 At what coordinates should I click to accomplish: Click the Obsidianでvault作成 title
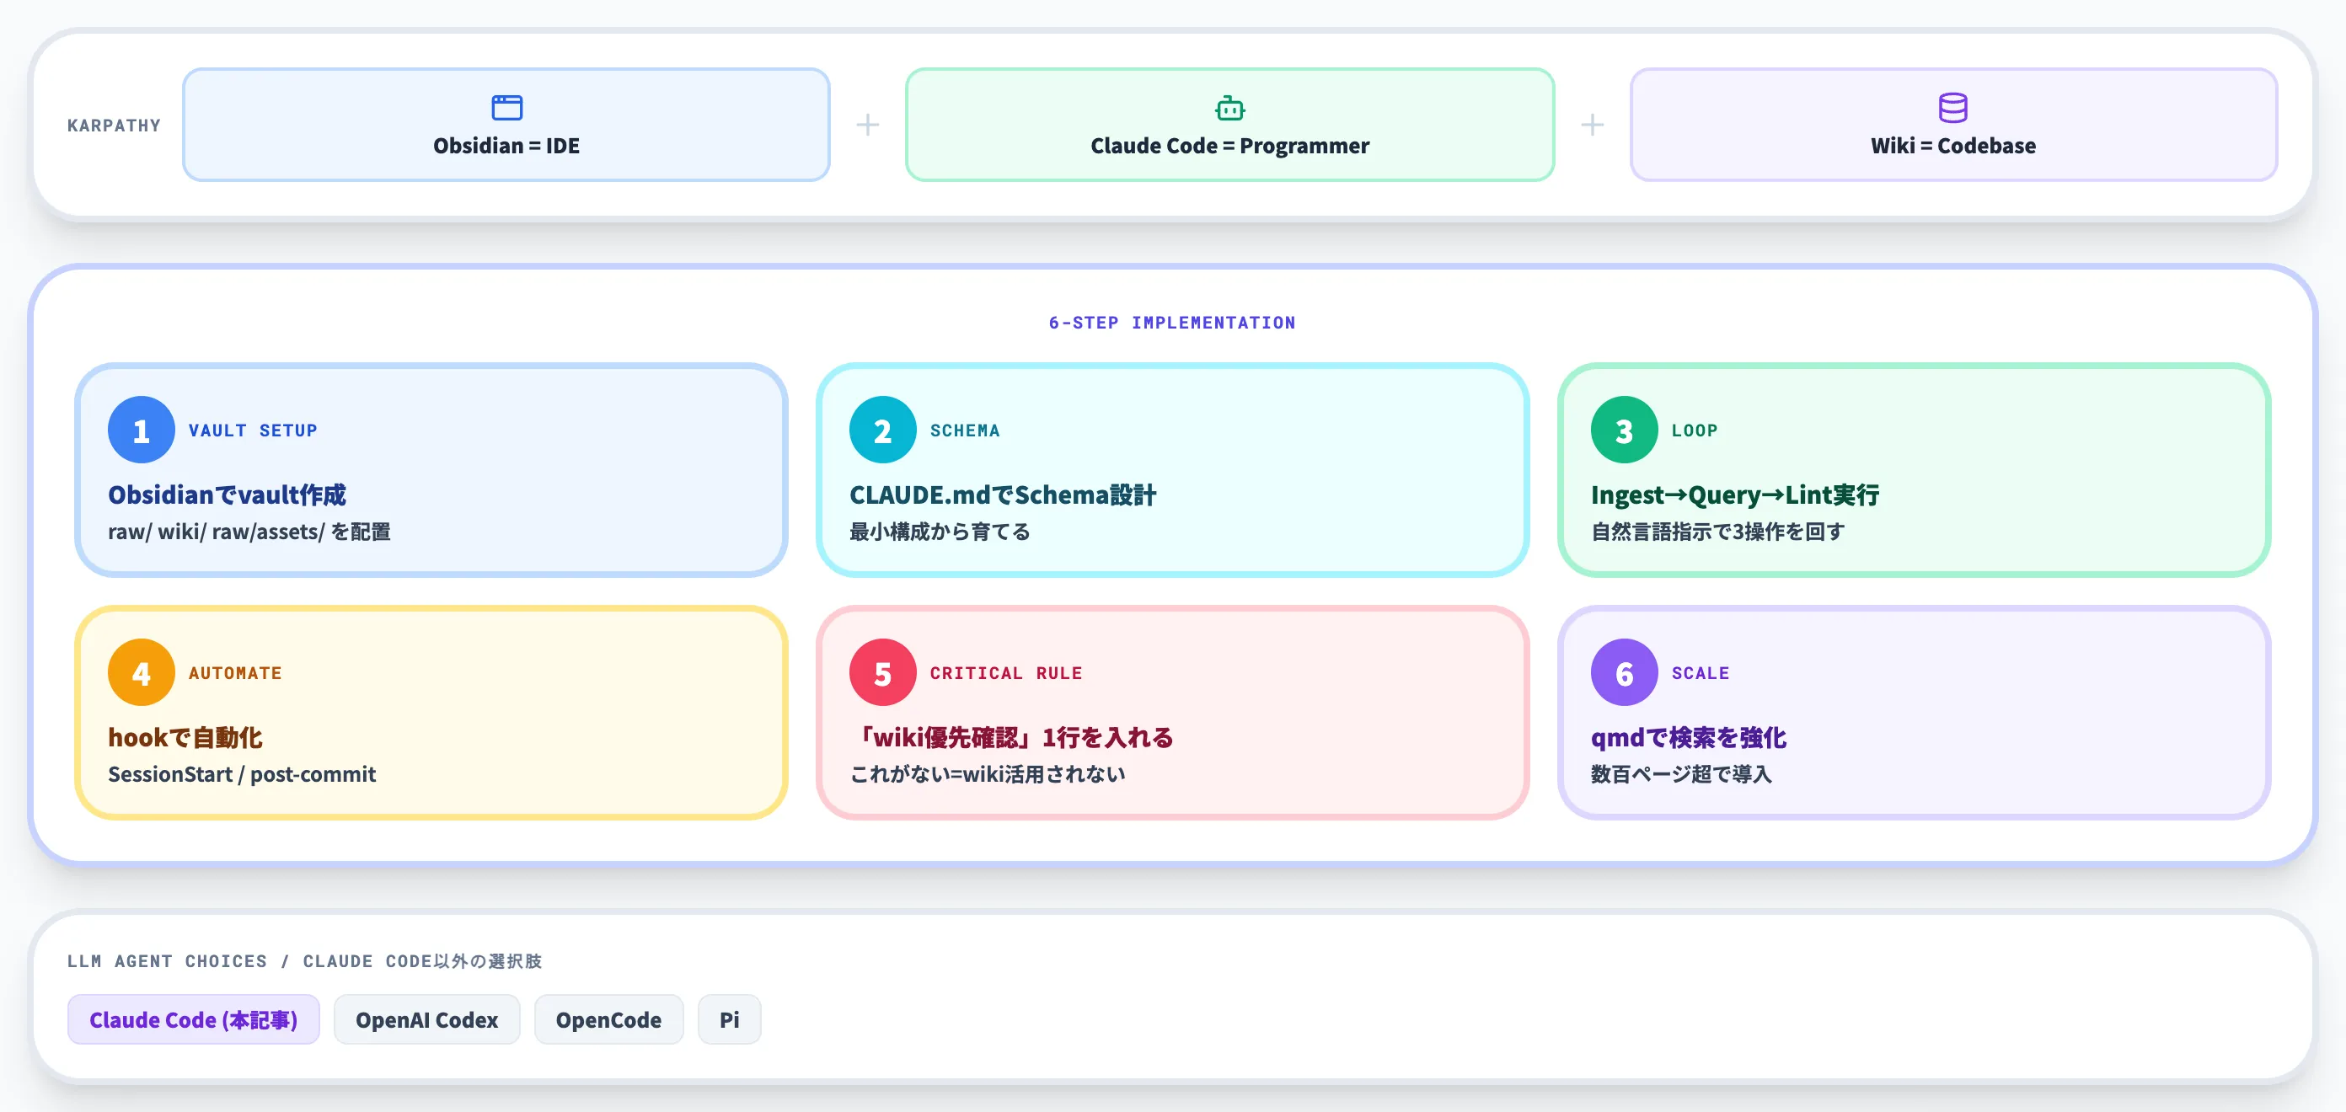point(227,495)
